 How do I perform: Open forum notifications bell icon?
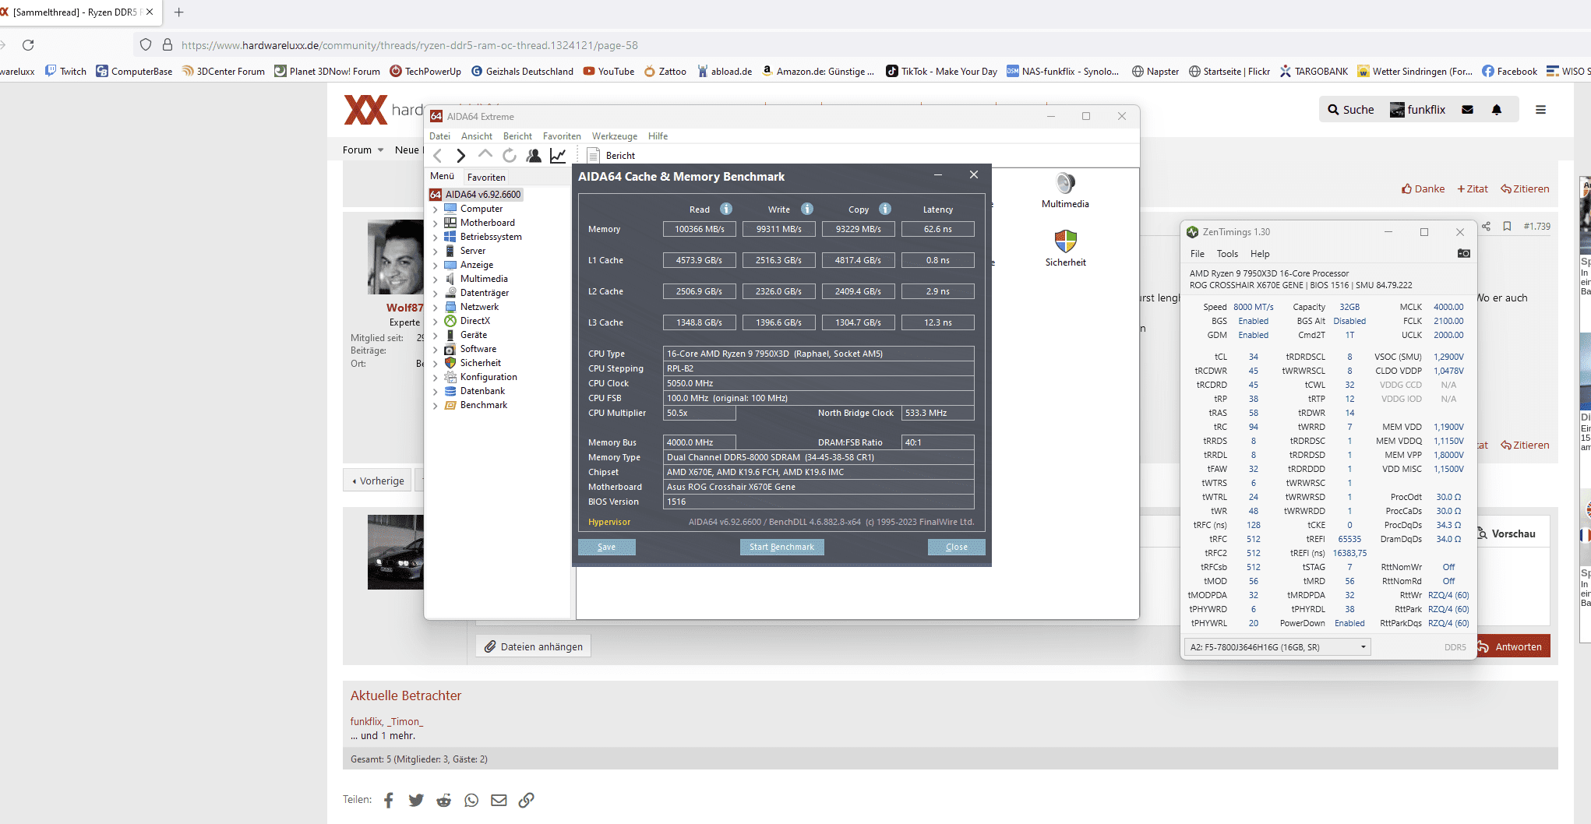pos(1497,110)
